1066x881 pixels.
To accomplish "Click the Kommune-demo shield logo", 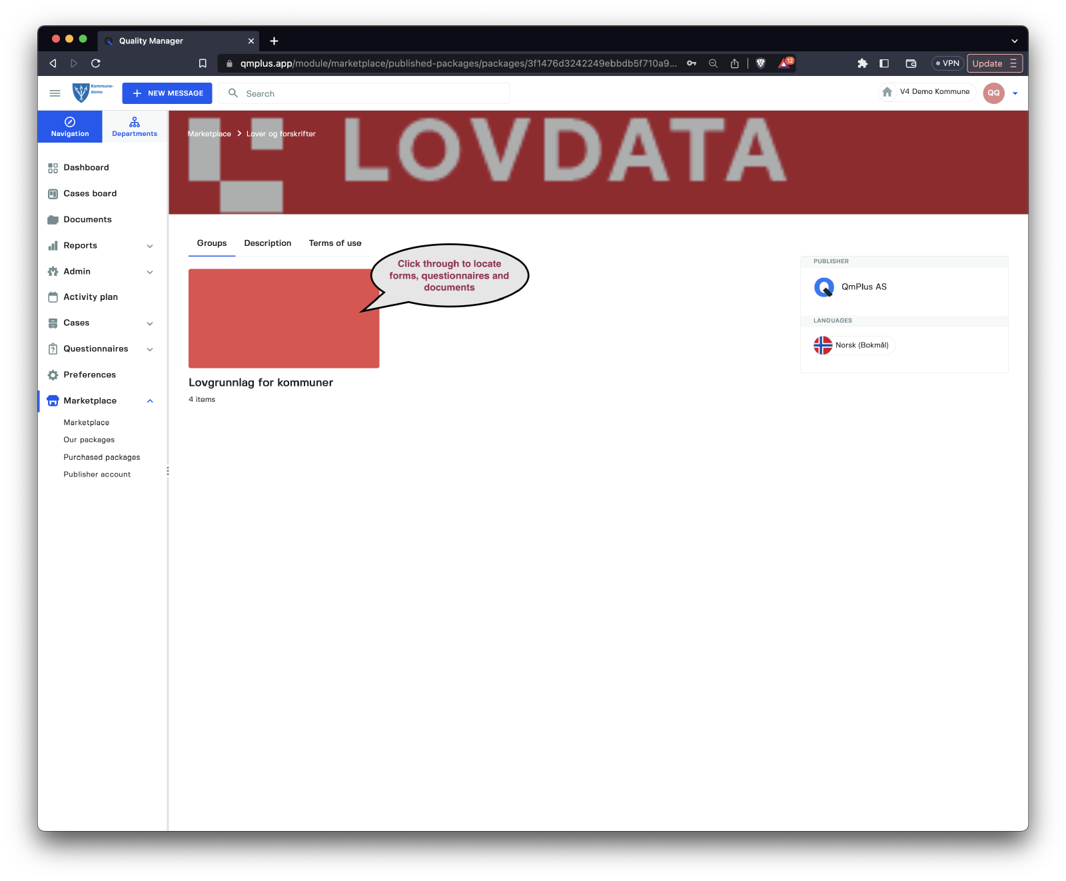I will [x=81, y=93].
